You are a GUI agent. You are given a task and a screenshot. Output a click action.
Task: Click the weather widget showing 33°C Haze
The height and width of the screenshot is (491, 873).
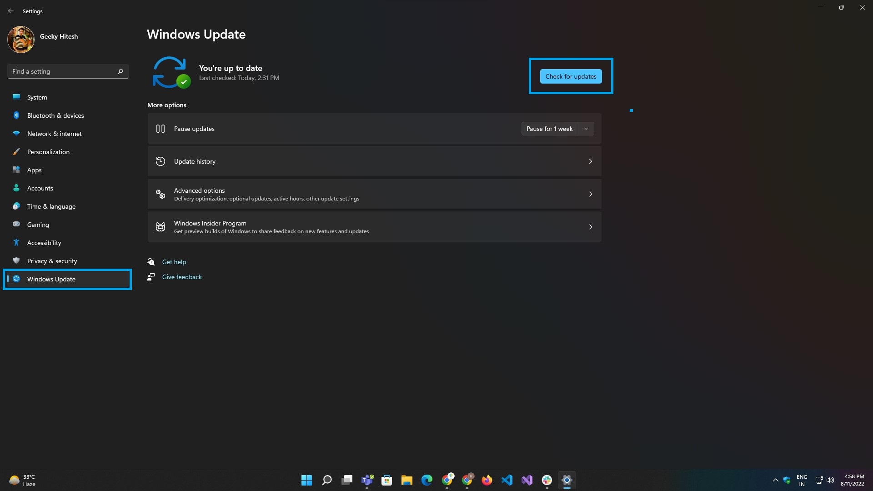(23, 480)
